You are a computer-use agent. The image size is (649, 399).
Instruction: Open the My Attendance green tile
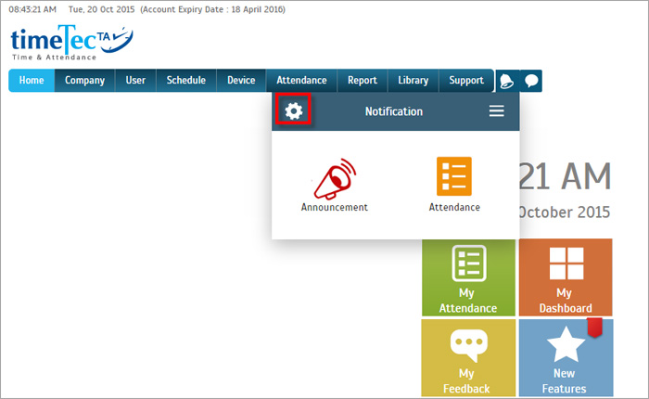pyautogui.click(x=468, y=277)
